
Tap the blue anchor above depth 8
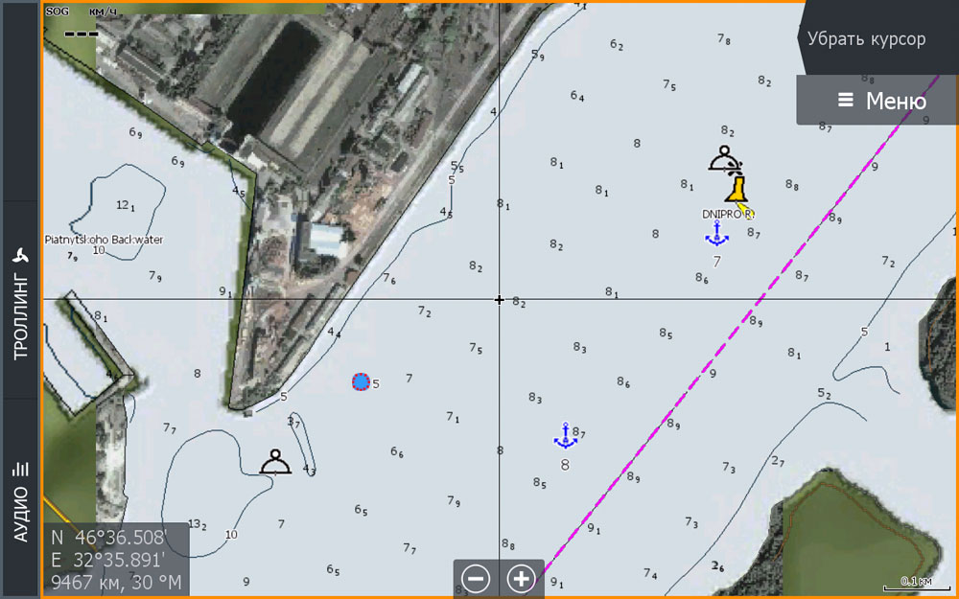coord(565,435)
